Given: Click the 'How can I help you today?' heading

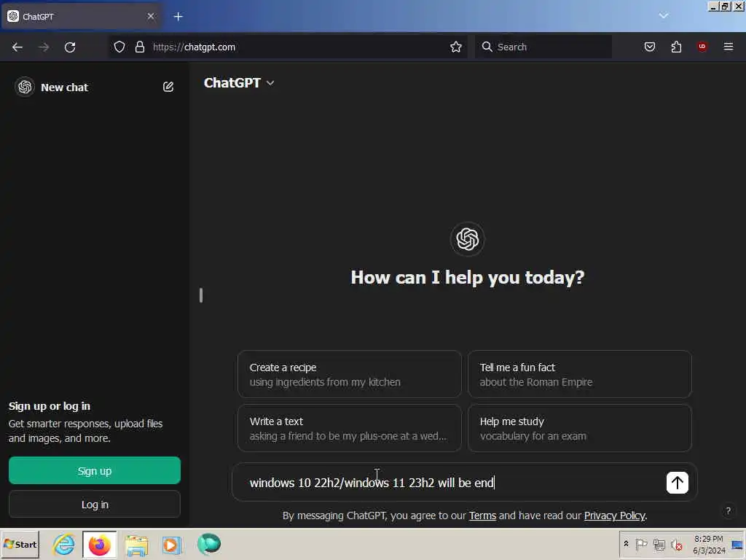Looking at the screenshot, I should [467, 277].
